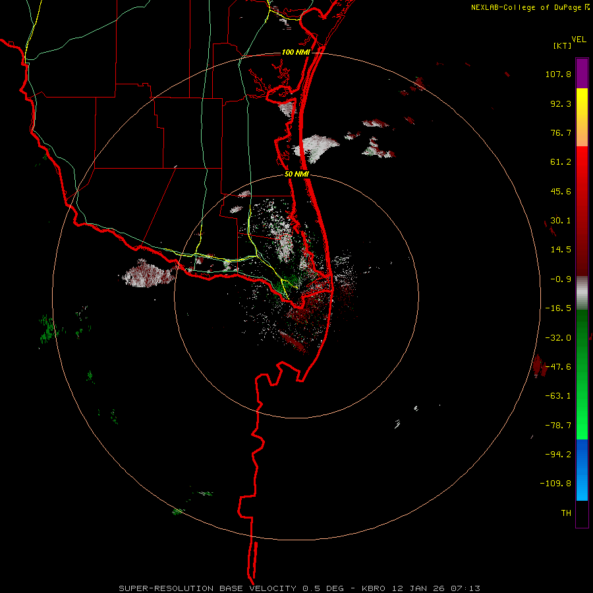Screen dimensions: 593x593
Task: Click the 50 NMI range ring label
Action: 296,175
